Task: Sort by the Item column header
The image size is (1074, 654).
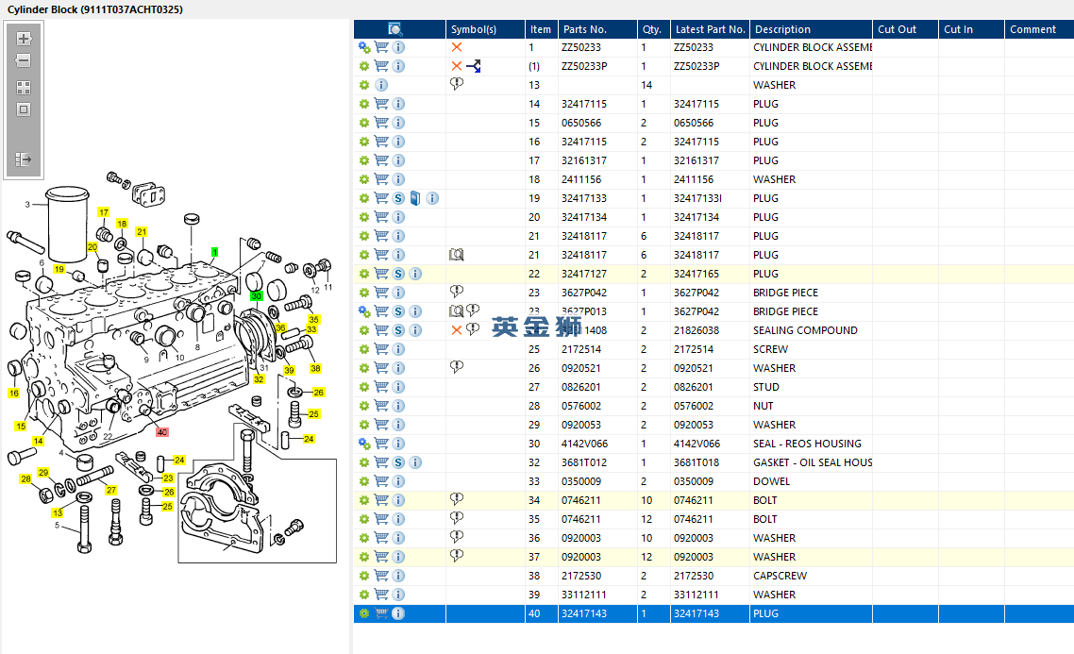Action: pyautogui.click(x=541, y=28)
